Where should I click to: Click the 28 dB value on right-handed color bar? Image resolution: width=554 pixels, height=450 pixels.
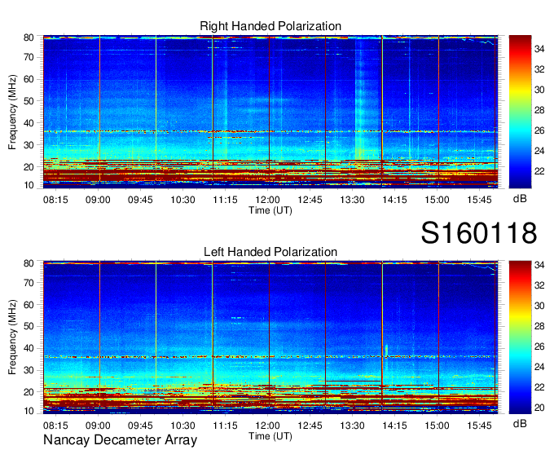tap(539, 110)
